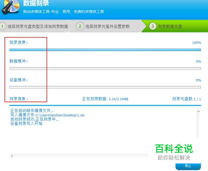Click the step 2 number circle icon
208x171 pixels.
[x=80, y=26]
